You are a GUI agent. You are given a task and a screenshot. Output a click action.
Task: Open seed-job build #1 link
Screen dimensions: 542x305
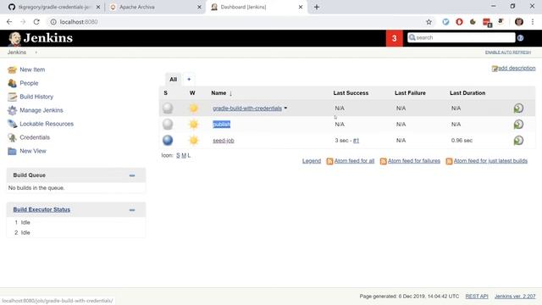coord(356,141)
